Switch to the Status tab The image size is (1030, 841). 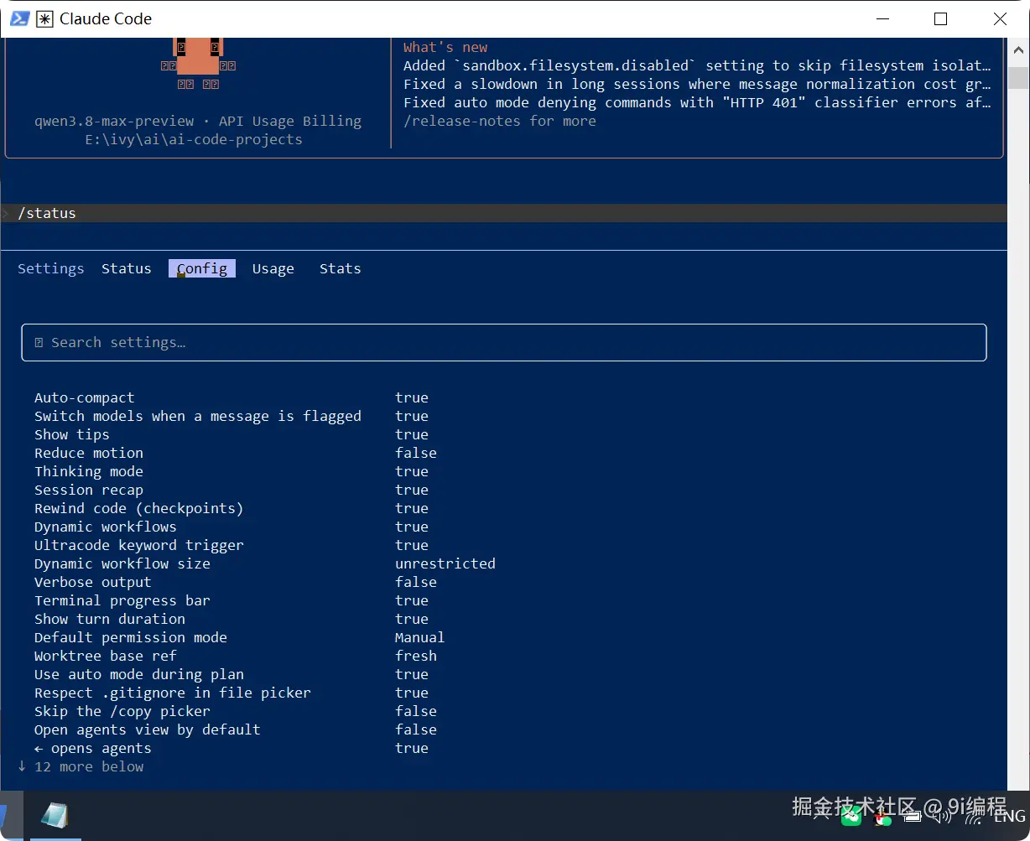pyautogui.click(x=127, y=268)
